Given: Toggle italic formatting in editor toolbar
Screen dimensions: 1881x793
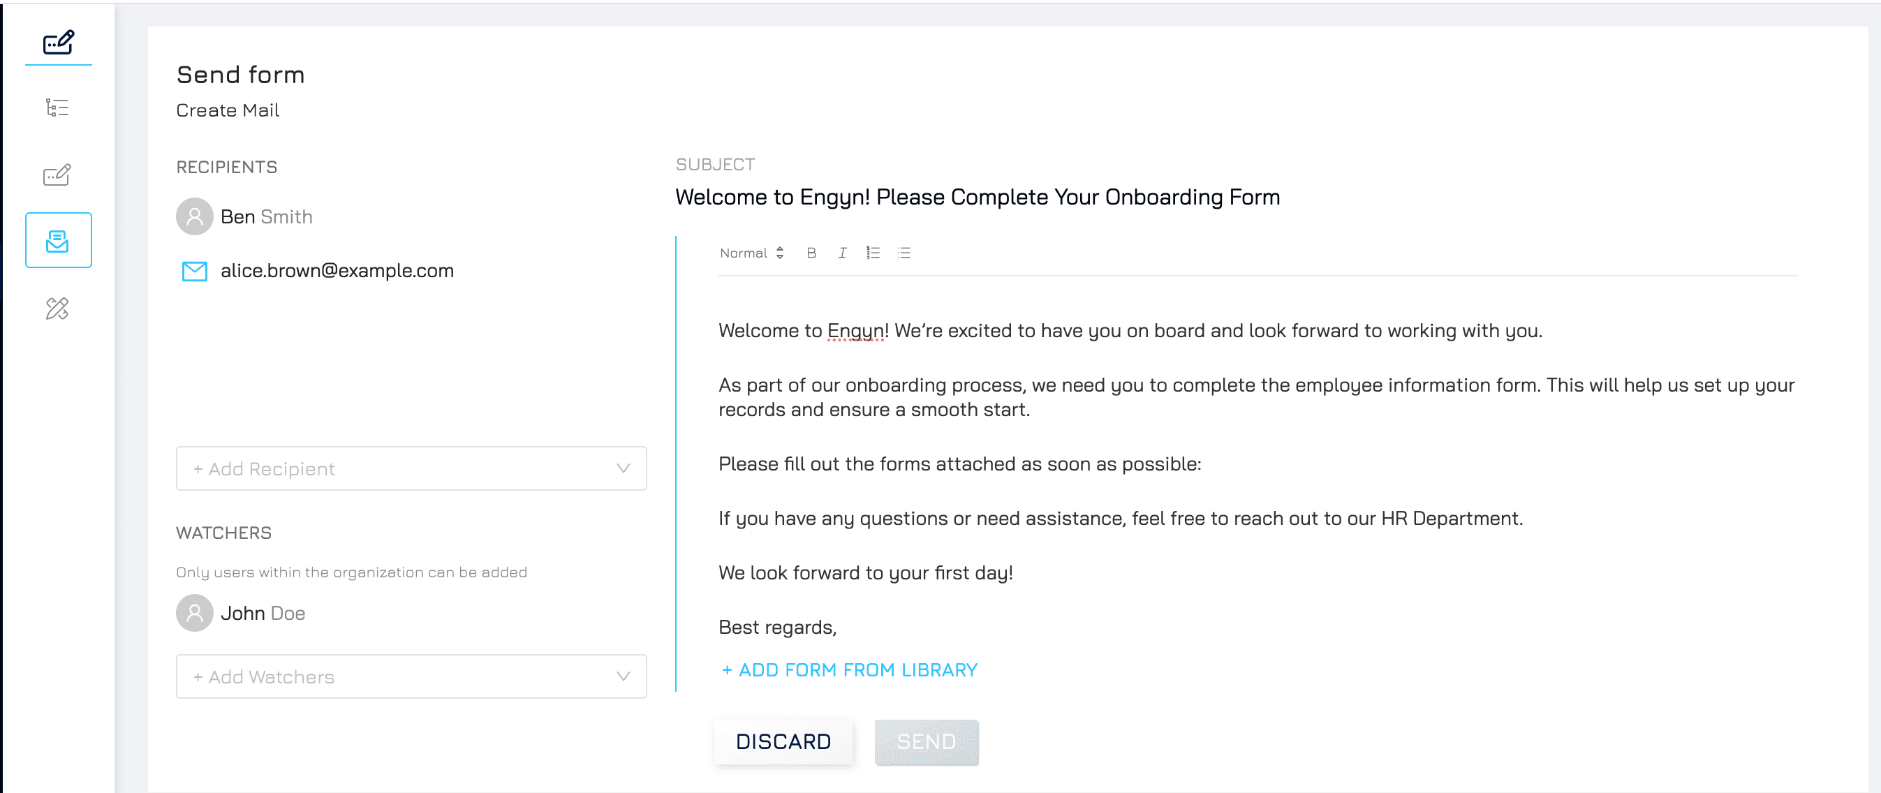Looking at the screenshot, I should tap(842, 253).
